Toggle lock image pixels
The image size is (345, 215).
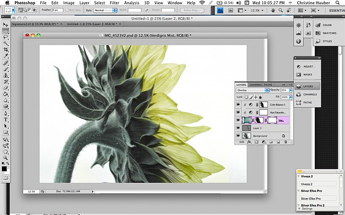tap(251, 97)
